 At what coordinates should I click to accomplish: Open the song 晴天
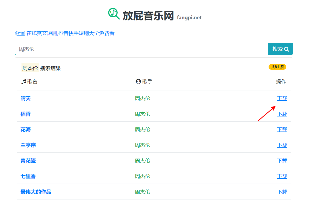26,98
